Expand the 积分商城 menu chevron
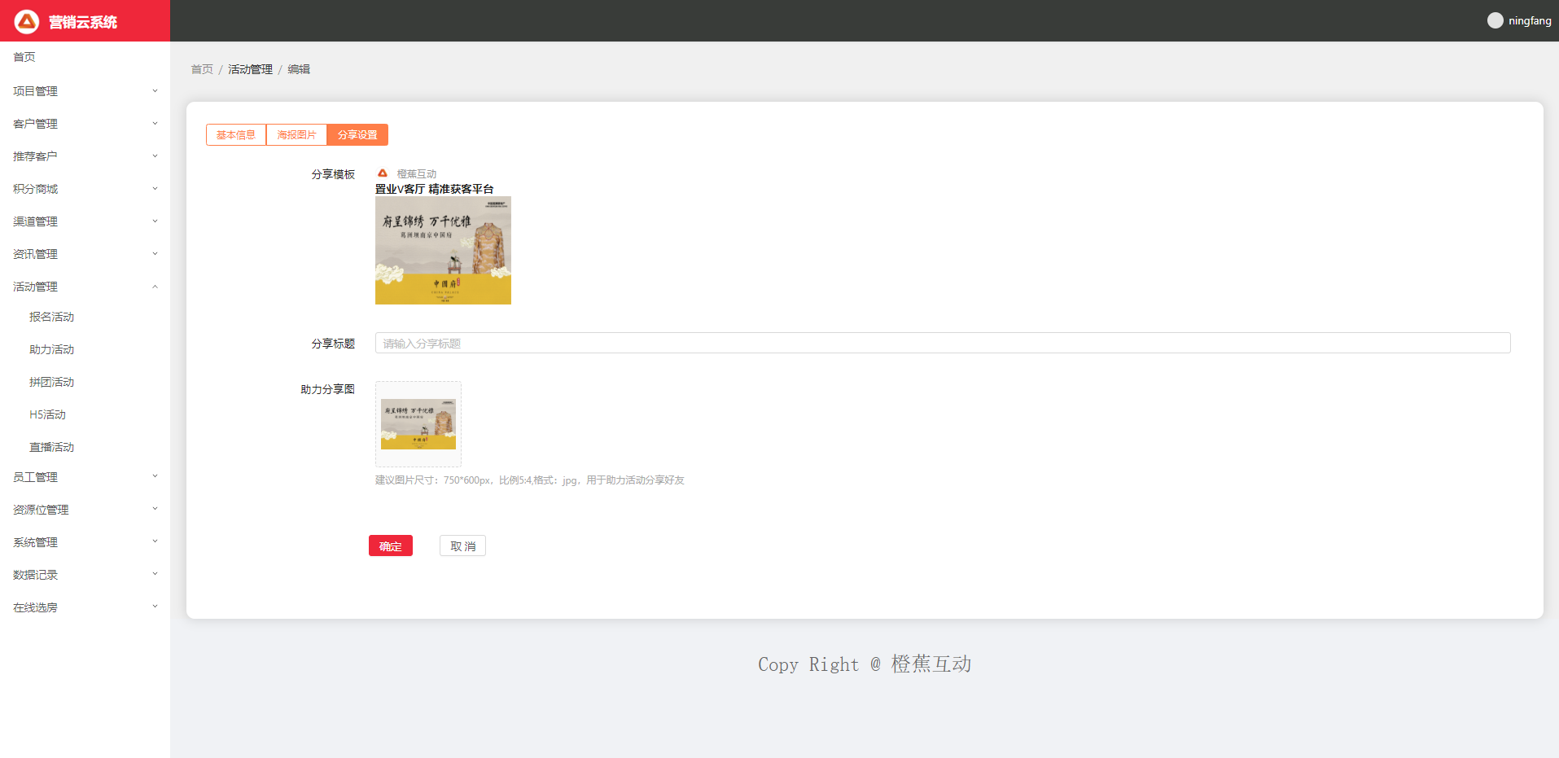Viewport: 1559px width, 758px height. 155,189
